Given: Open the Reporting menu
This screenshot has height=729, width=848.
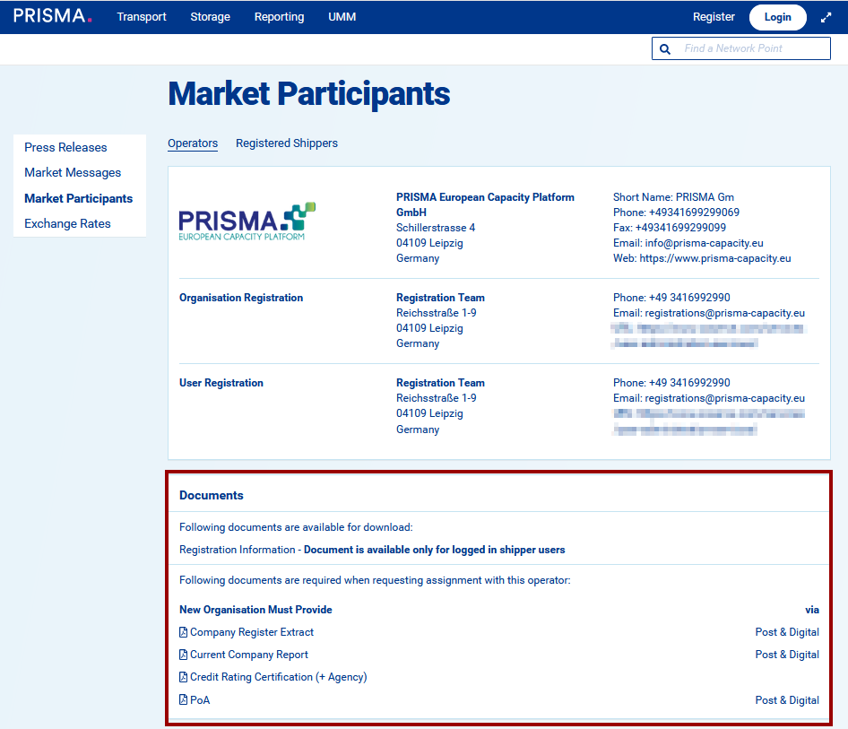Looking at the screenshot, I should tap(279, 17).
